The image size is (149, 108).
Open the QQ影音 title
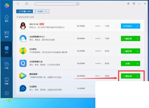(x=33, y=87)
